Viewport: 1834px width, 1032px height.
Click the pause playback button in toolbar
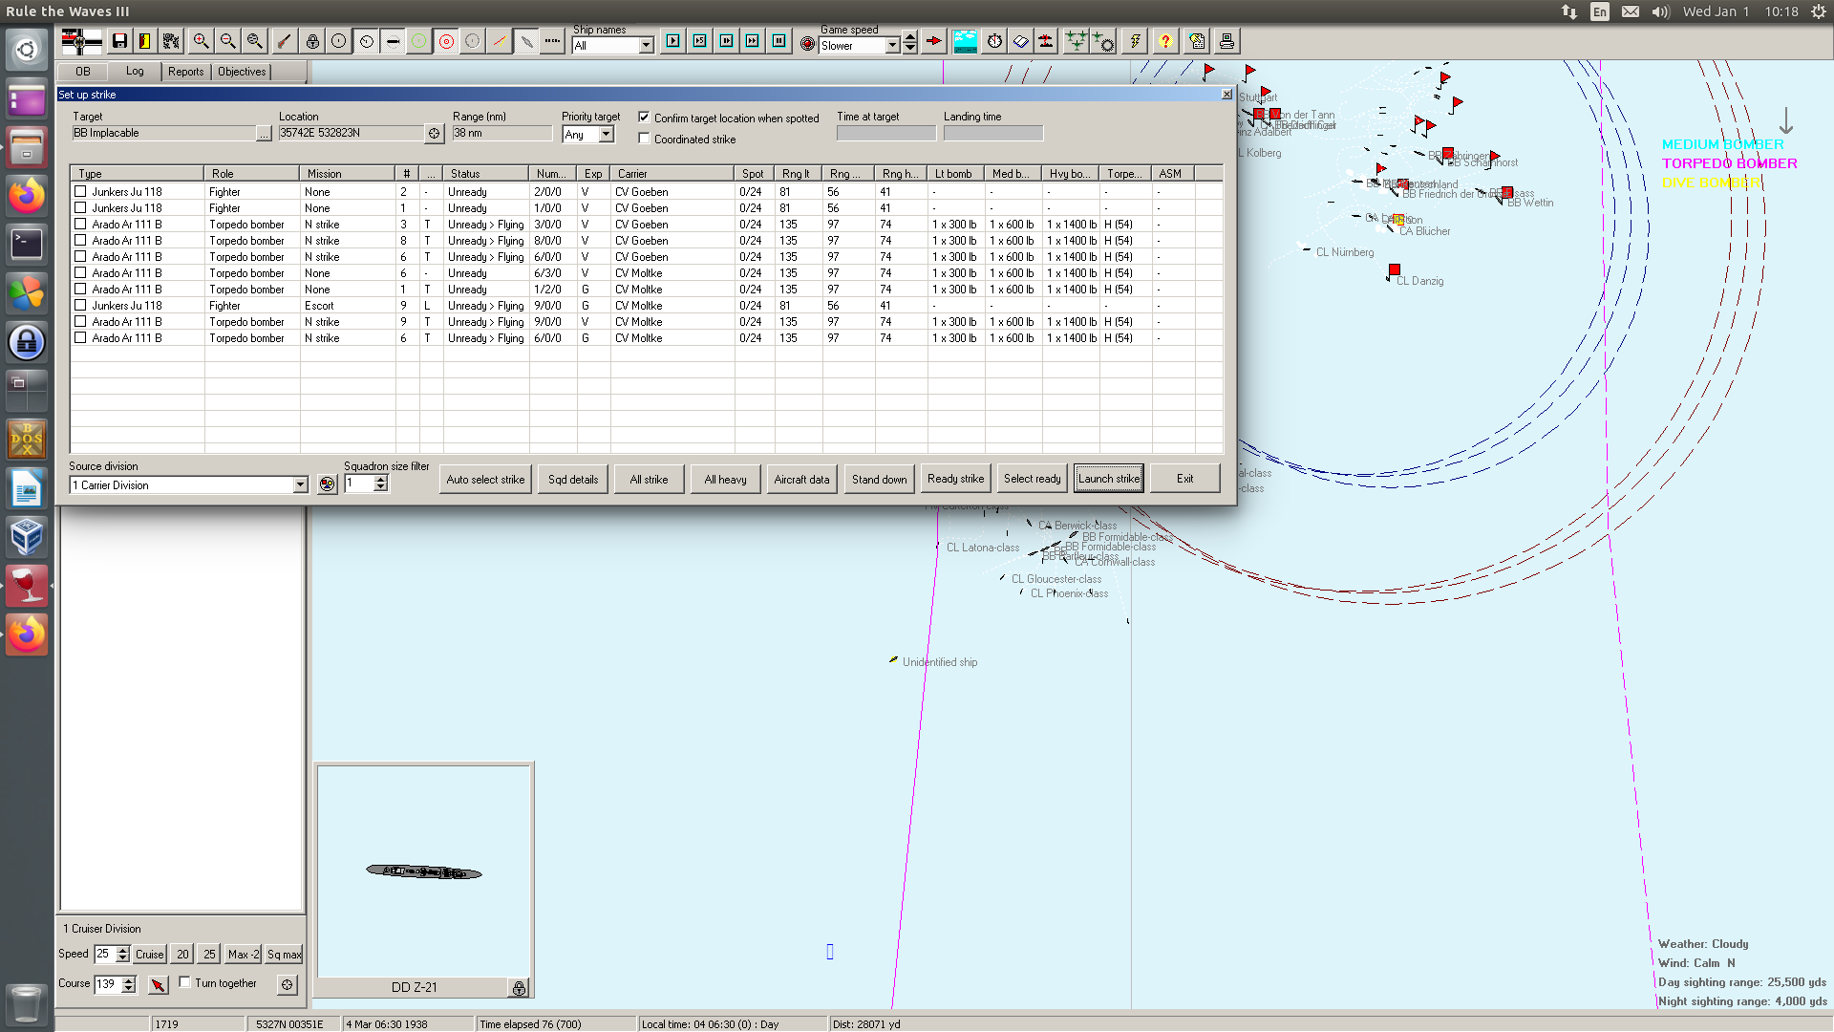coord(778,41)
